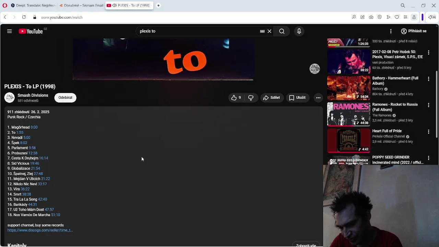Open the Opera menu logo
The width and height of the screenshot is (439, 247).
pyautogui.click(x=4, y=5)
